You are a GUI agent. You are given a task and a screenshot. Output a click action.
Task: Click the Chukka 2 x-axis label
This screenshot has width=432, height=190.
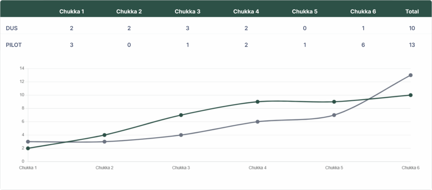pyautogui.click(x=104, y=168)
